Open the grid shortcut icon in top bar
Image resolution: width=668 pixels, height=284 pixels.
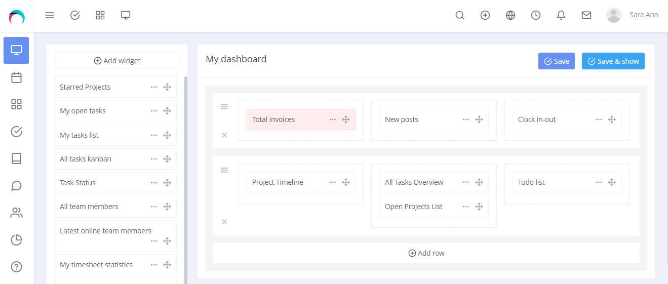[x=100, y=15]
